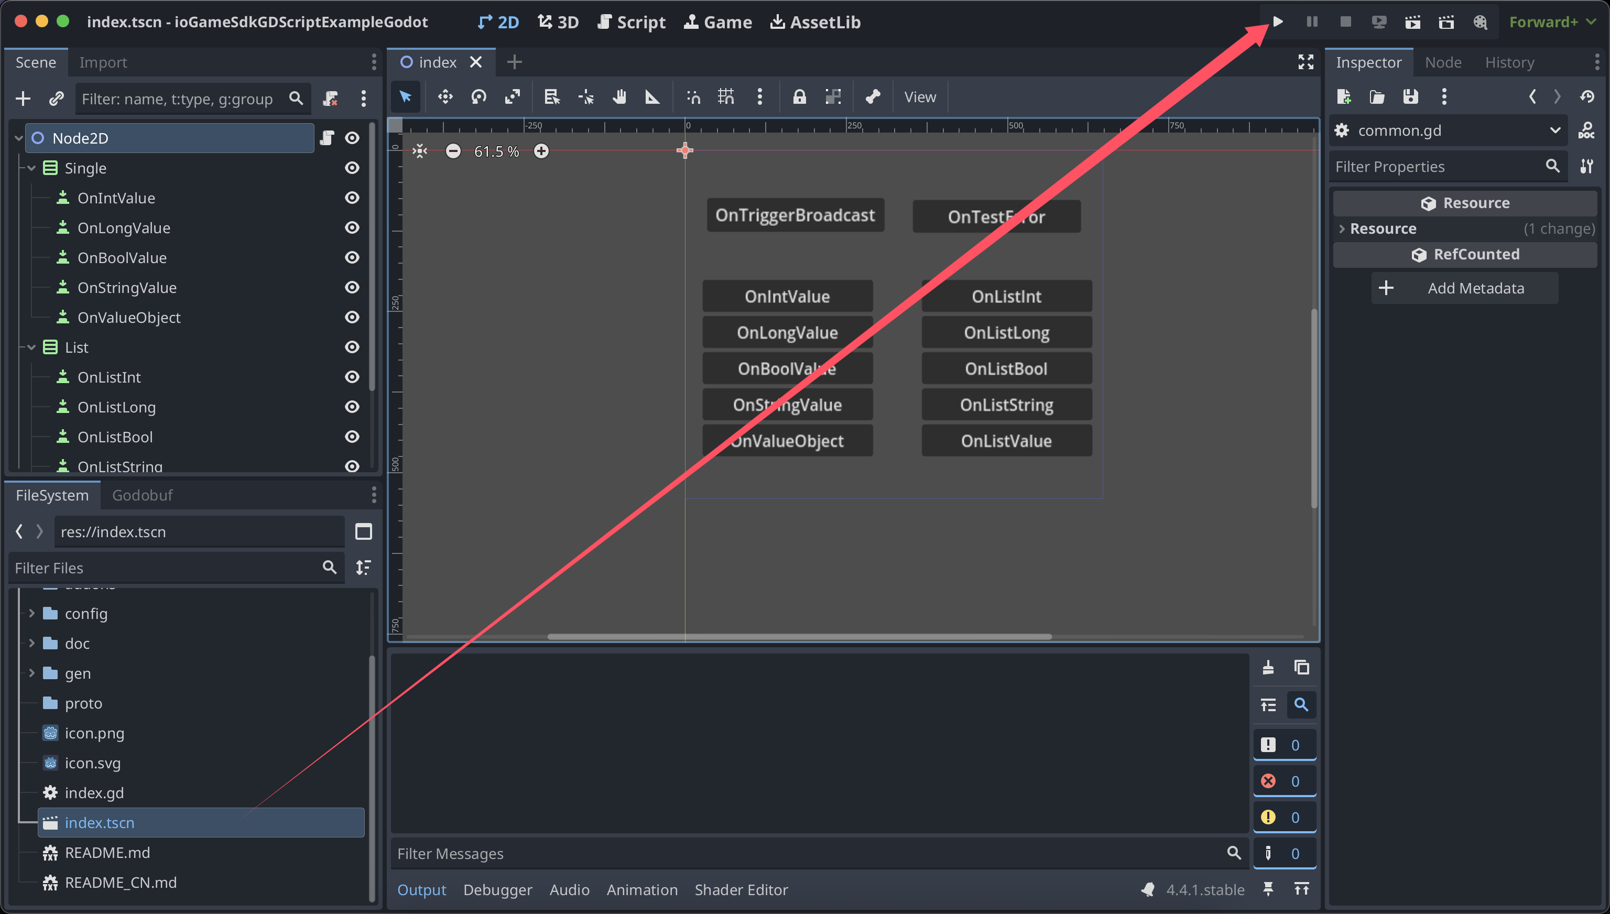1610x914 pixels.
Task: Click the Add Child Node plus icon
Action: (x=23, y=99)
